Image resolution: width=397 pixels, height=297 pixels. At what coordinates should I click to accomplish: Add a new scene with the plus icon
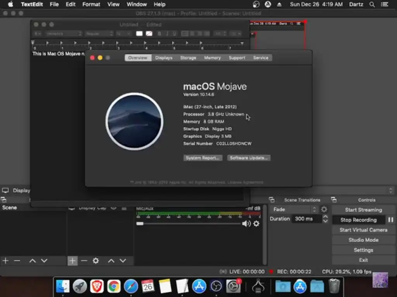5,261
